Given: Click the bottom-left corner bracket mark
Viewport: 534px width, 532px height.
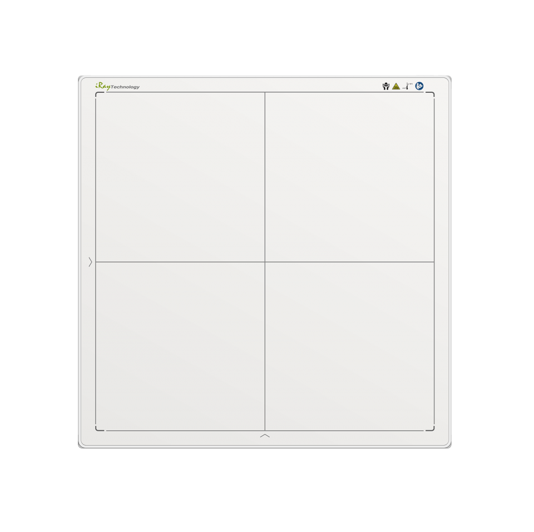Looking at the screenshot, I should coord(98,429).
